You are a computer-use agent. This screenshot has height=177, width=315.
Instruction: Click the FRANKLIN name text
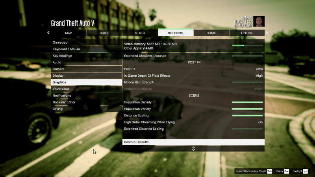[246, 18]
